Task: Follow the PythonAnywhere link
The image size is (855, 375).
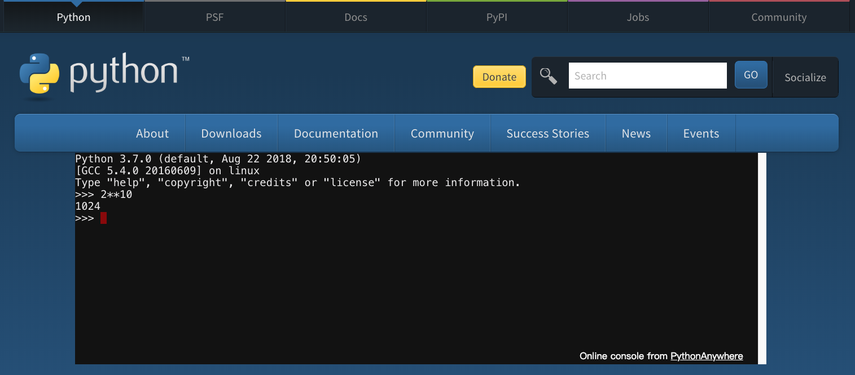Action: [707, 356]
